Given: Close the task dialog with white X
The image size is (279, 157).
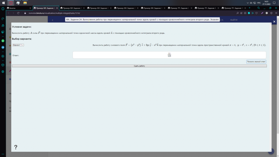Looking at the screenshot, I should 274,21.
